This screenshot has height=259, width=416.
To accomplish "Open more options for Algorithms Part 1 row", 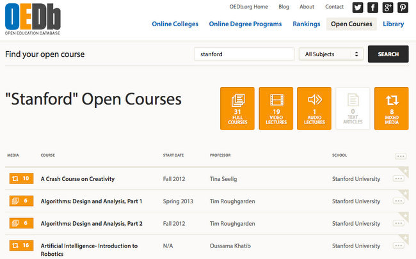I will [399, 201].
